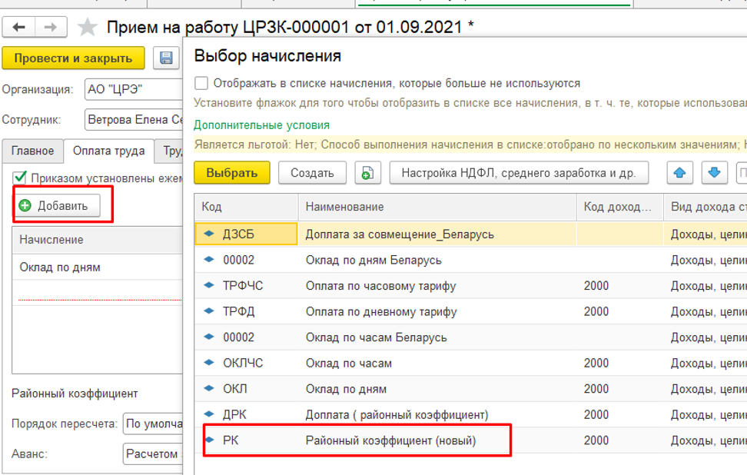
Task: Select Доплата ( районный коэффициент) row
Action: [470, 414]
